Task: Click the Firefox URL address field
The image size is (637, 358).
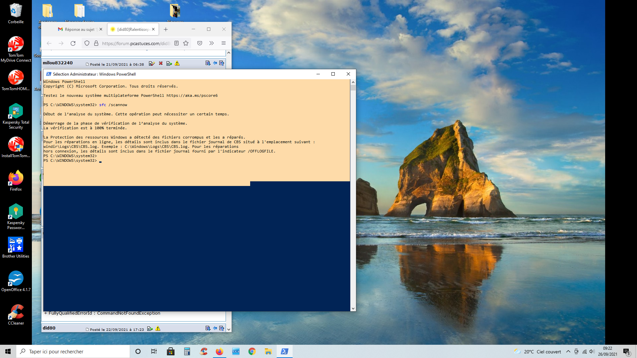Action: [136, 43]
